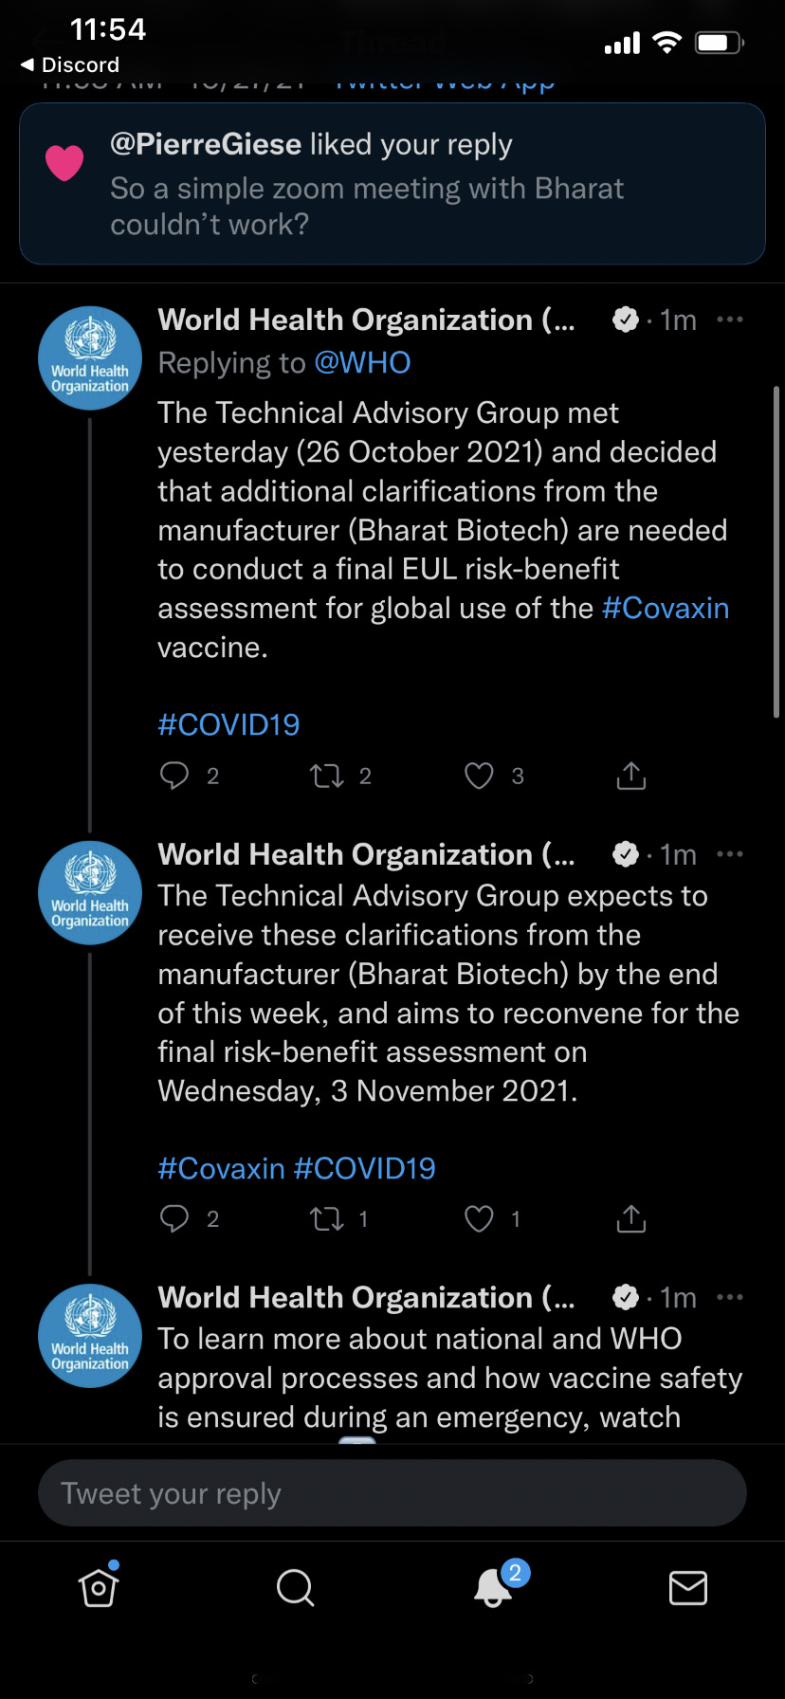Screen dimensions: 785x1699
Task: Go to the Home tab
Action: (x=99, y=1586)
